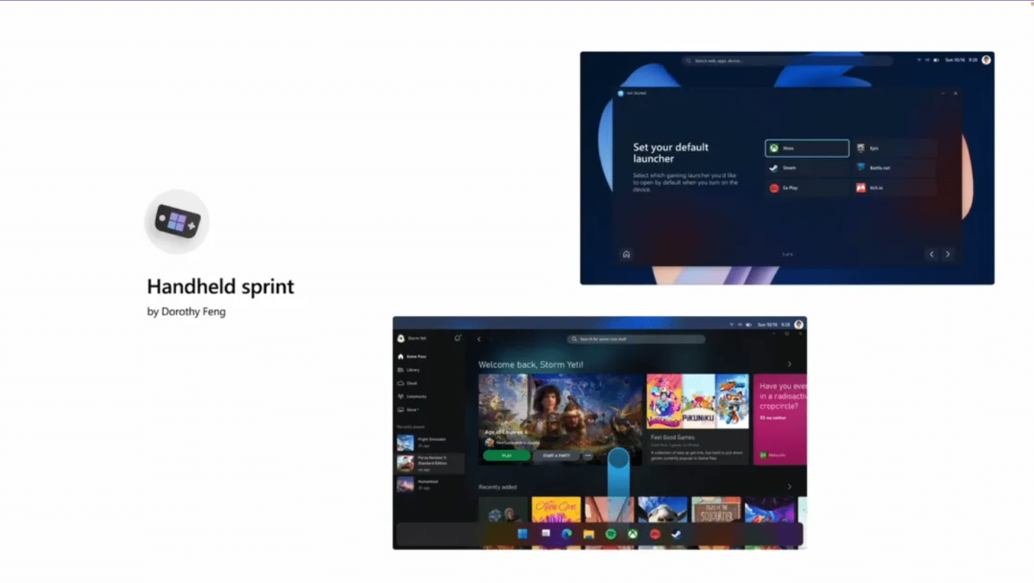
Task: Open notifications via the bell icon
Action: pyautogui.click(x=457, y=338)
